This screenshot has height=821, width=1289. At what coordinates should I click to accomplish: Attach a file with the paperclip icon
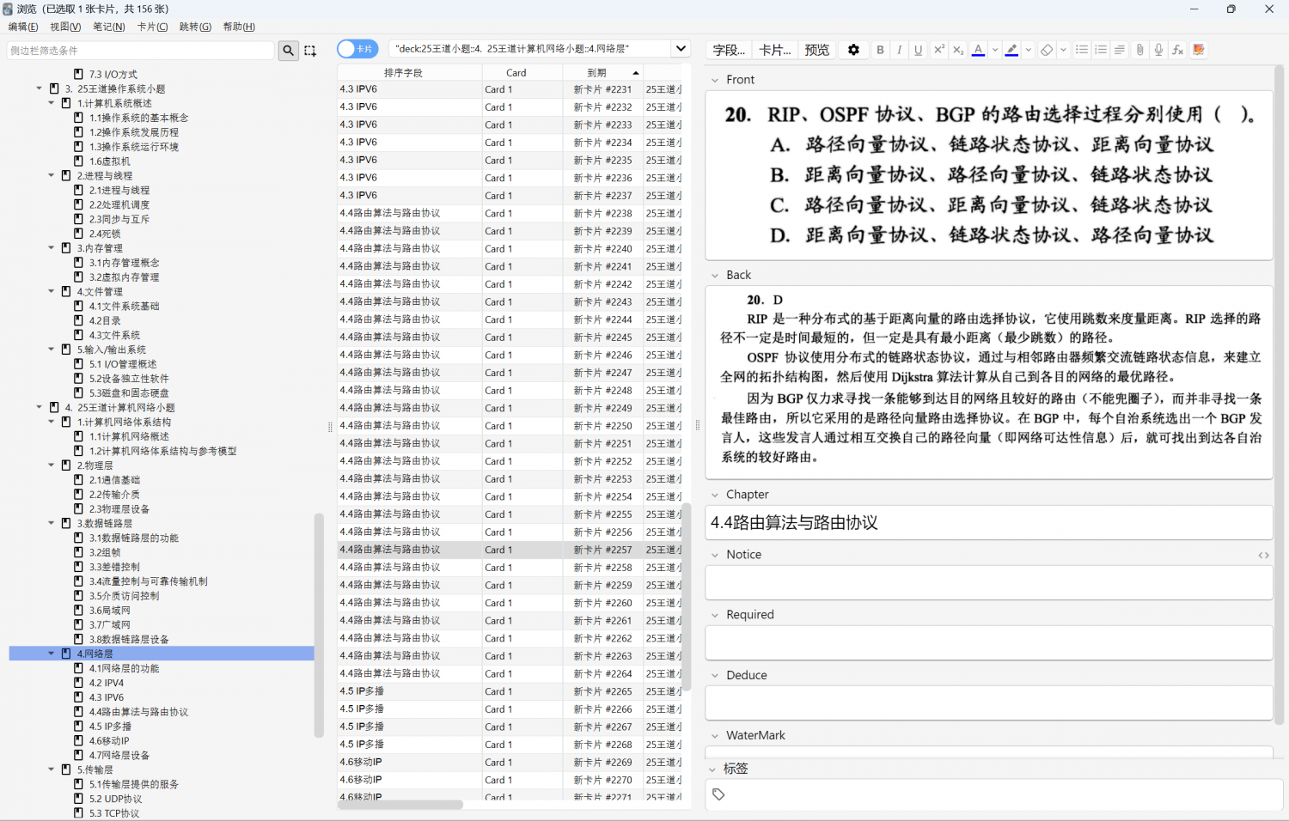coord(1139,50)
